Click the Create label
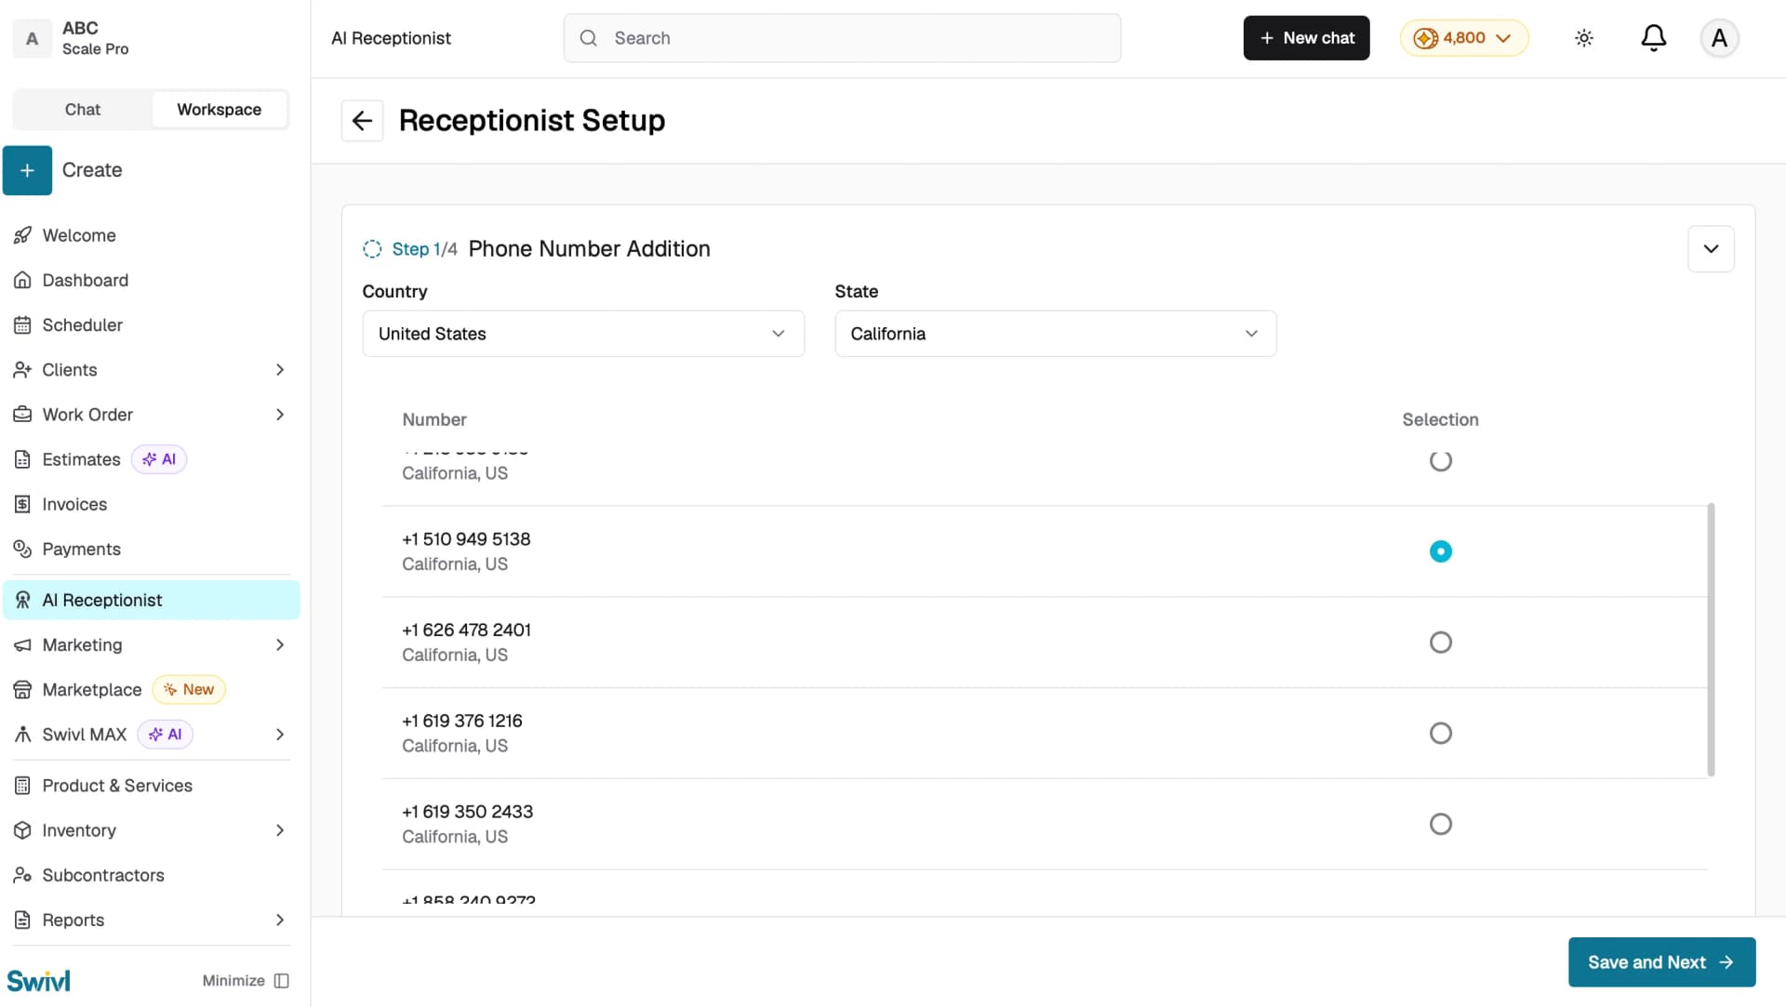Viewport: 1786px width, 1007px height. (x=92, y=170)
